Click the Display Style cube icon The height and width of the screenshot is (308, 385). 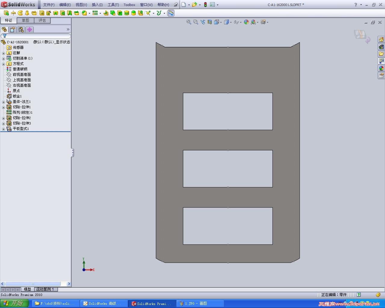(x=226, y=22)
